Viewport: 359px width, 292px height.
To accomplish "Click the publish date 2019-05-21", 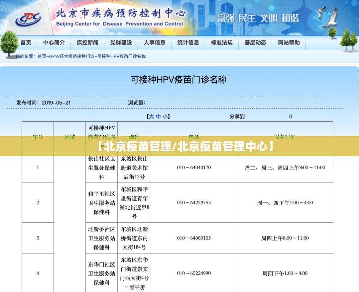I will tap(56, 103).
